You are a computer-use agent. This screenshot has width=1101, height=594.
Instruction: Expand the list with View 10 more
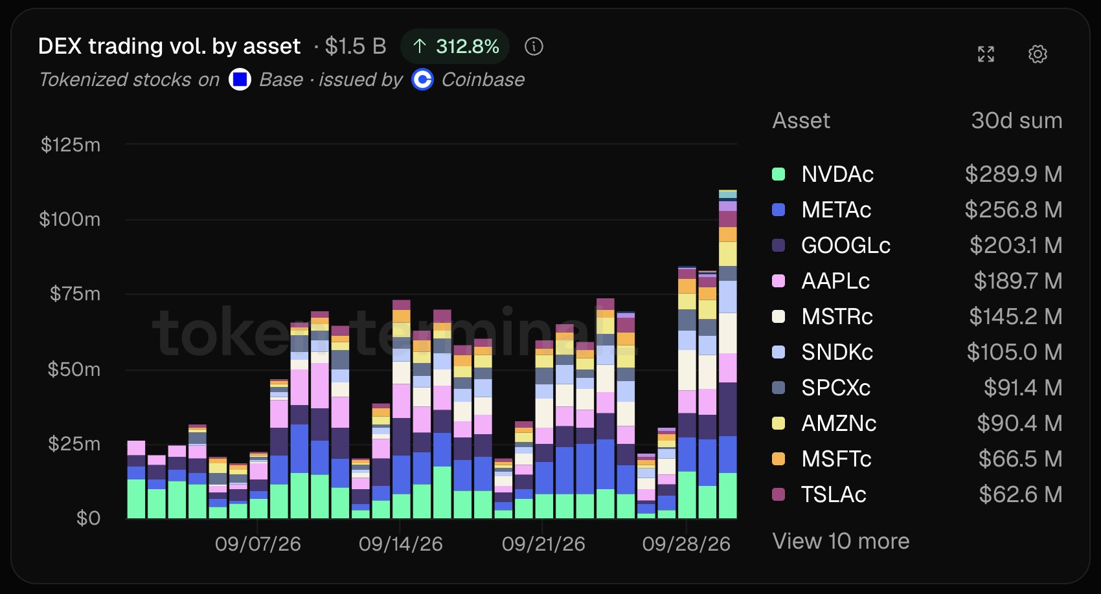pyautogui.click(x=841, y=541)
